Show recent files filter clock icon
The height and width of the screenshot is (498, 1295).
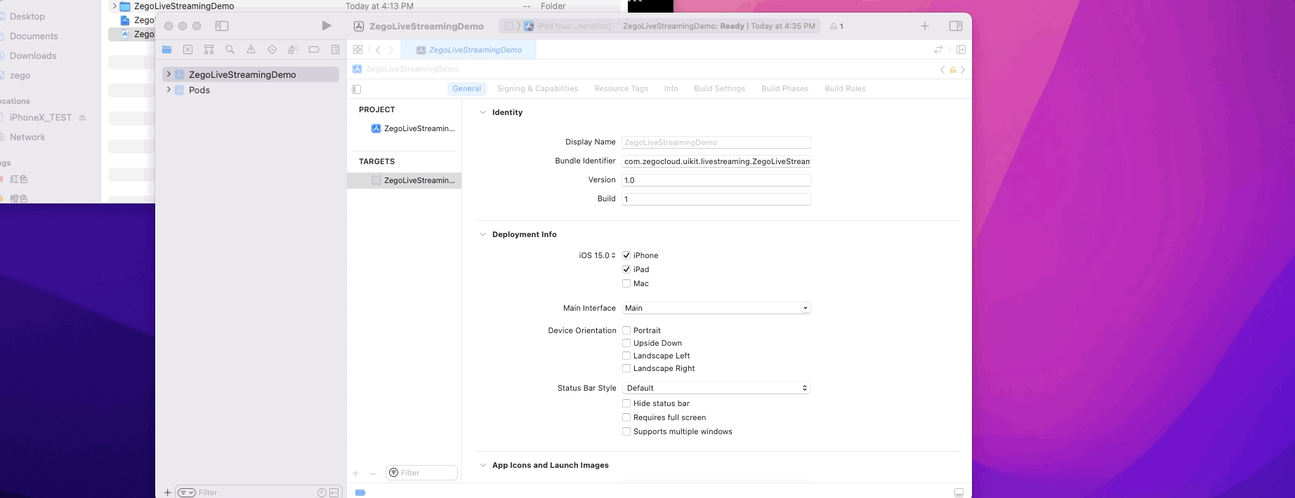coord(322,492)
